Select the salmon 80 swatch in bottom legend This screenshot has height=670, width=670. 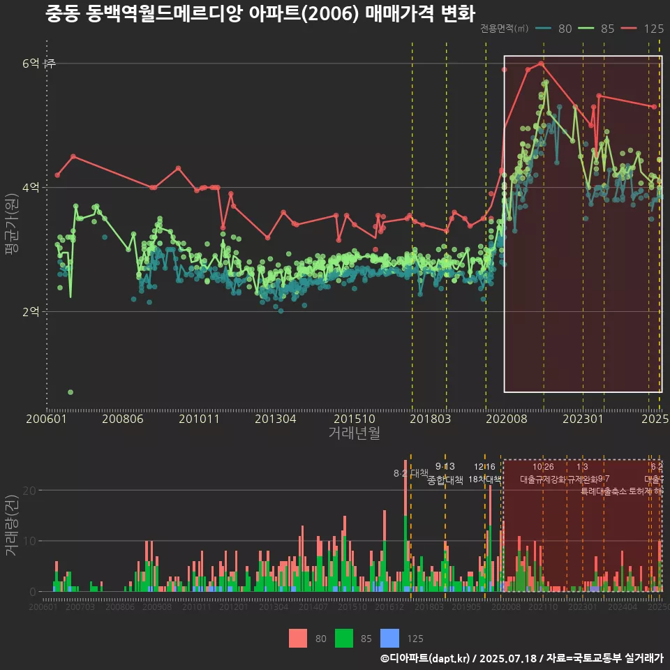pos(298,639)
